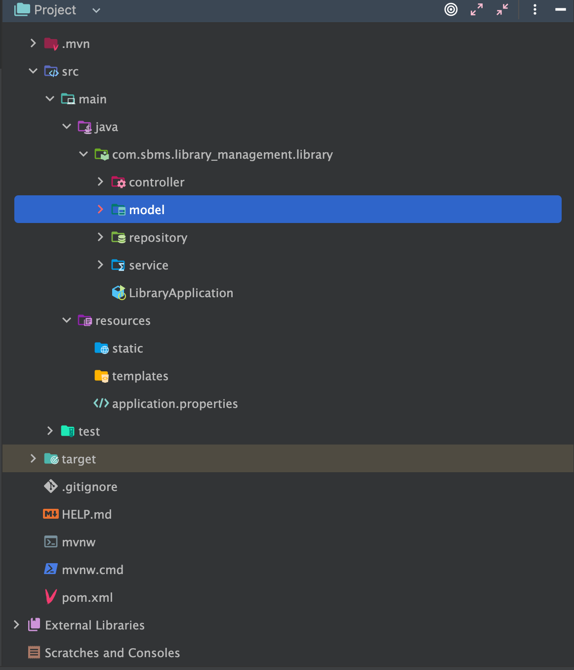Expand the service package chevron
The image size is (574, 670).
pyautogui.click(x=100, y=265)
